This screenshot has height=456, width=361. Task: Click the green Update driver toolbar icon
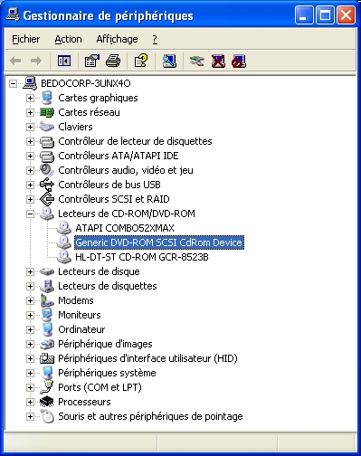coord(197,62)
